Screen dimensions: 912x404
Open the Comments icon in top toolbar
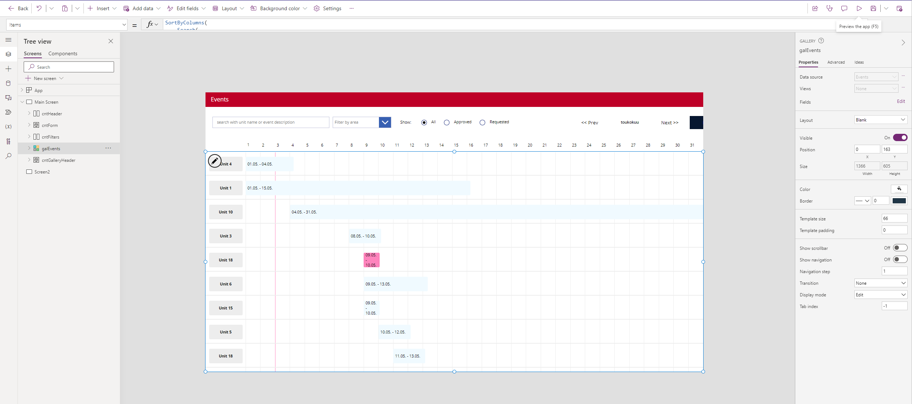[844, 8]
